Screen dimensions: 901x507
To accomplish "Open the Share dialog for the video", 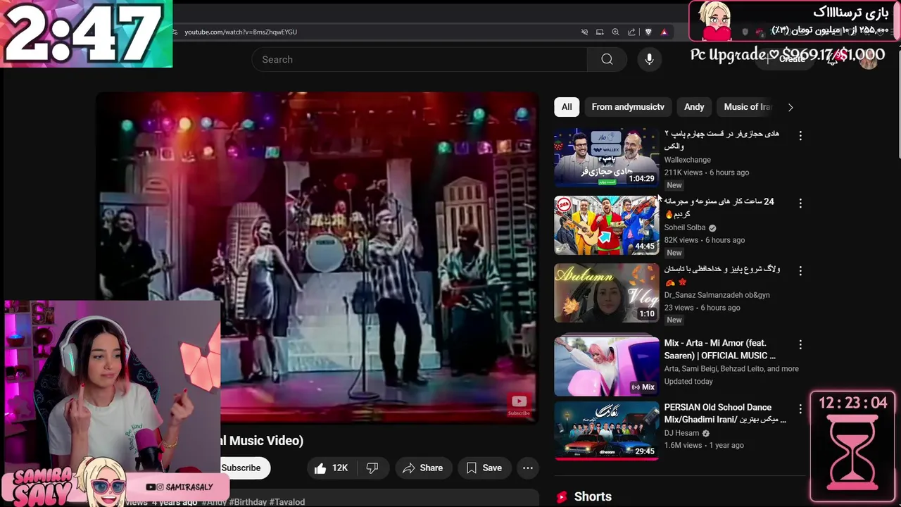I will pyautogui.click(x=422, y=468).
